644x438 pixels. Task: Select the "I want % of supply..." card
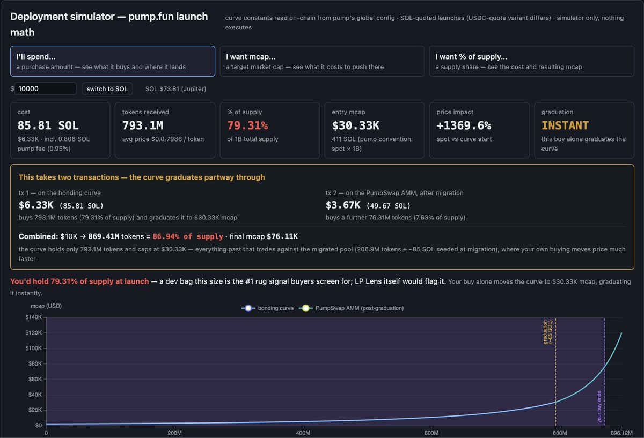pos(531,61)
